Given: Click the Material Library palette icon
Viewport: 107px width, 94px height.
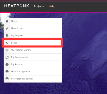Looking at the screenshot, I should pos(7,50).
